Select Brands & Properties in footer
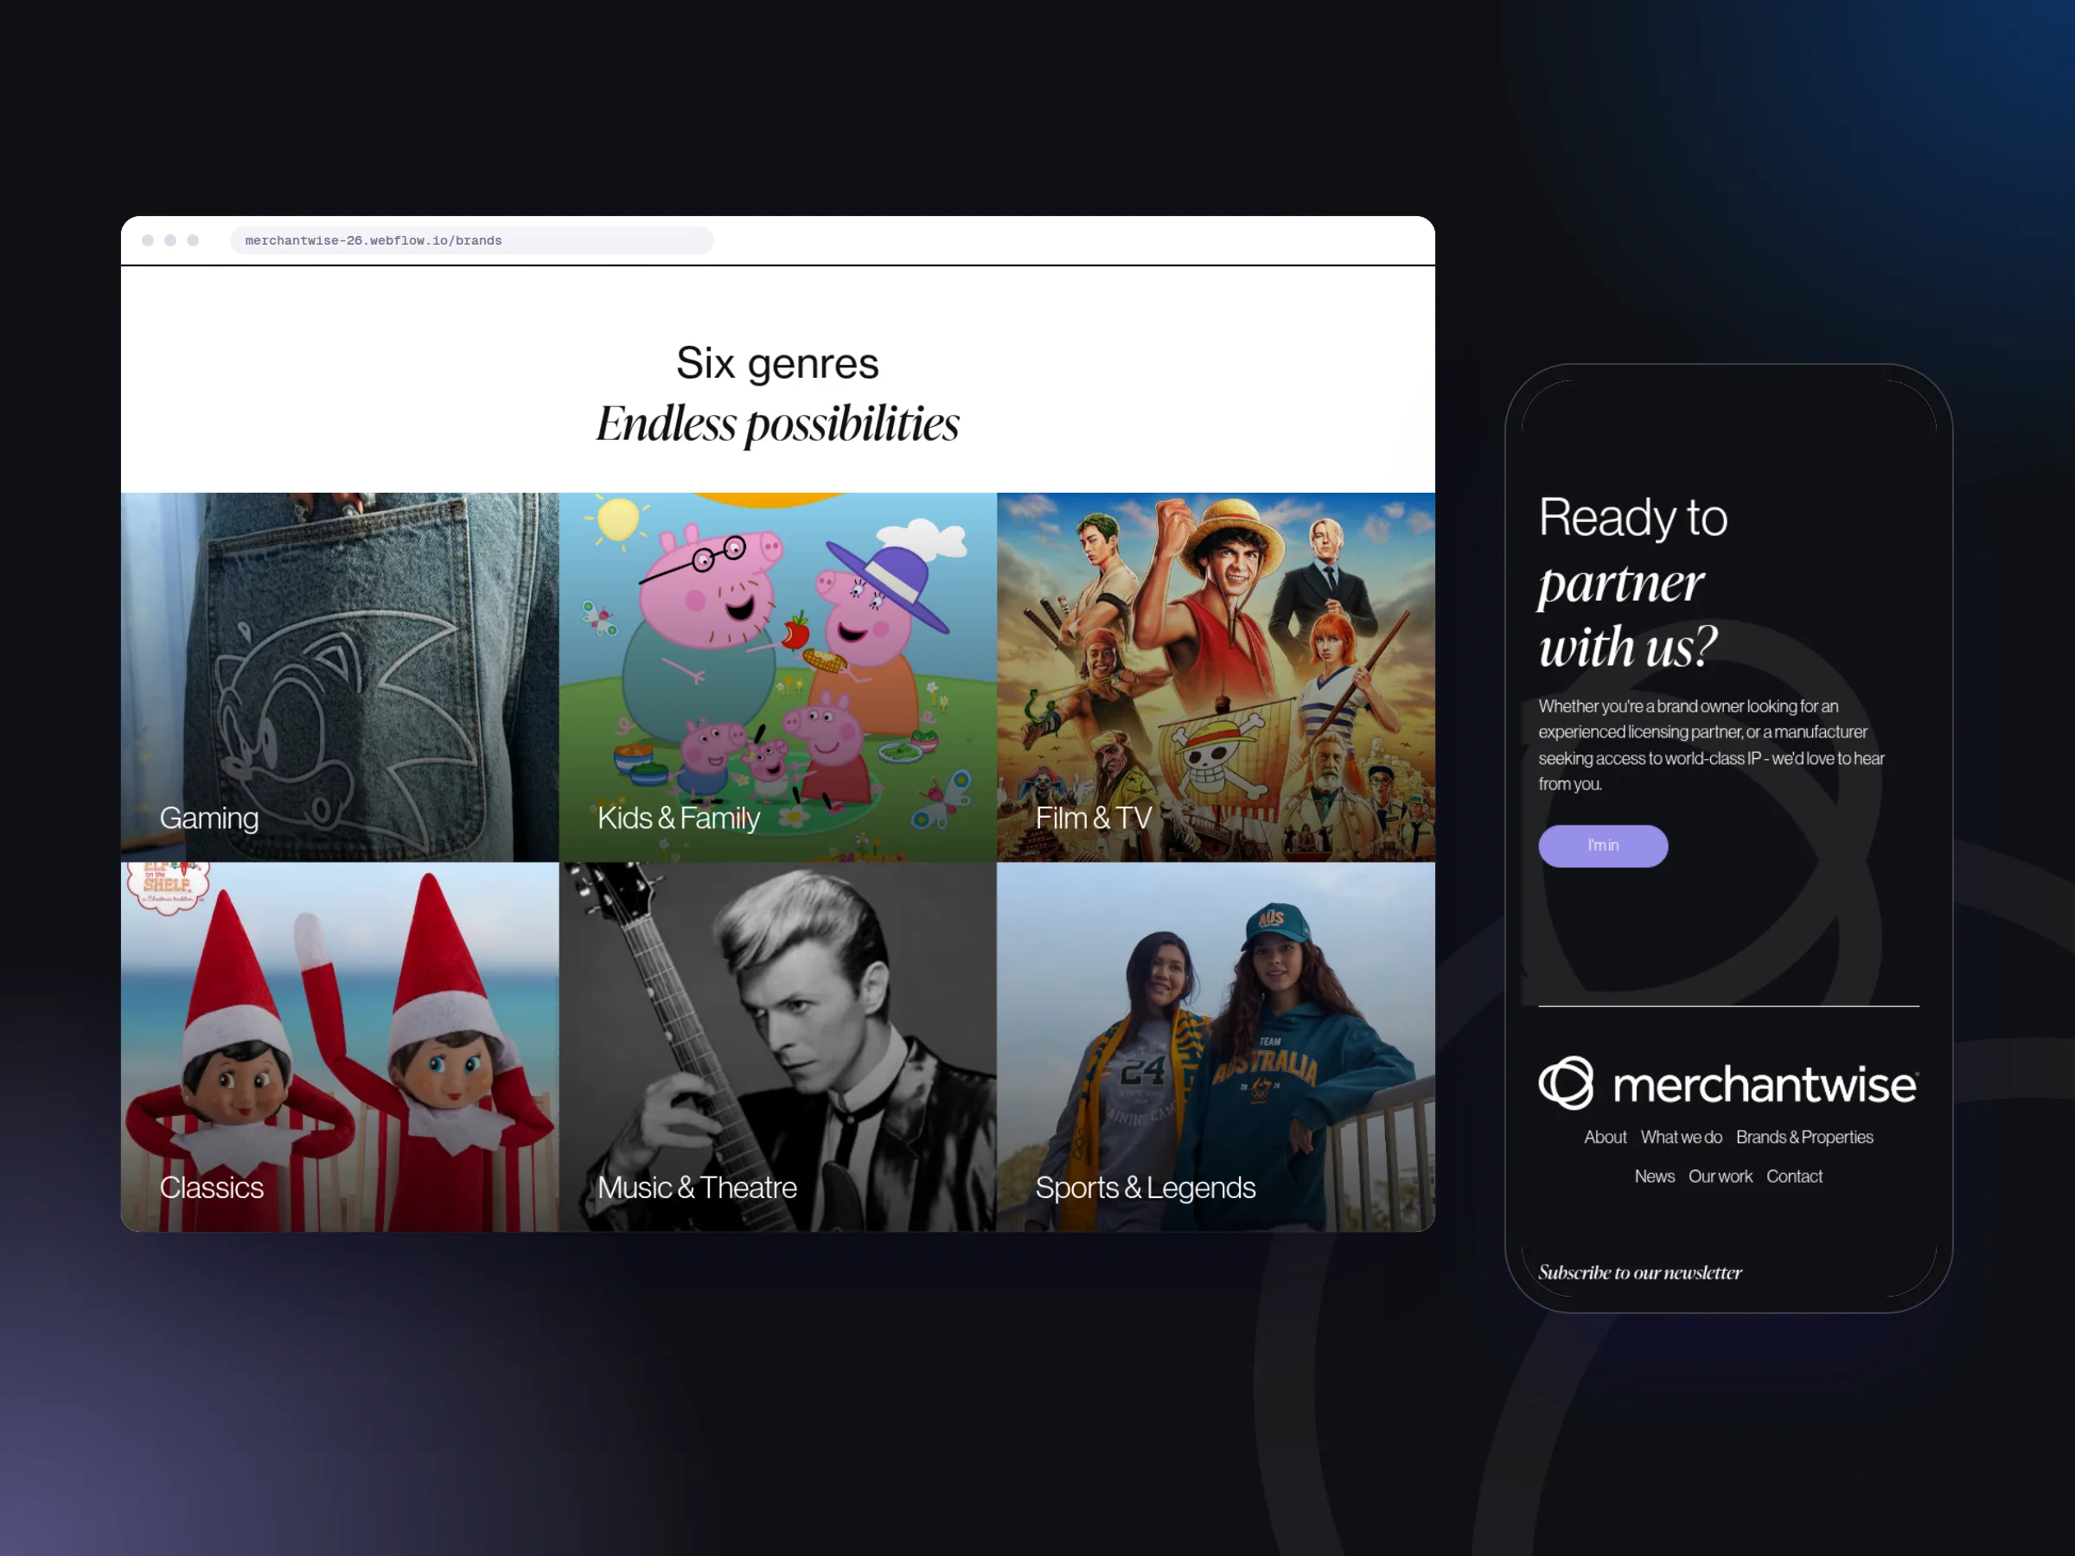 (1804, 1137)
